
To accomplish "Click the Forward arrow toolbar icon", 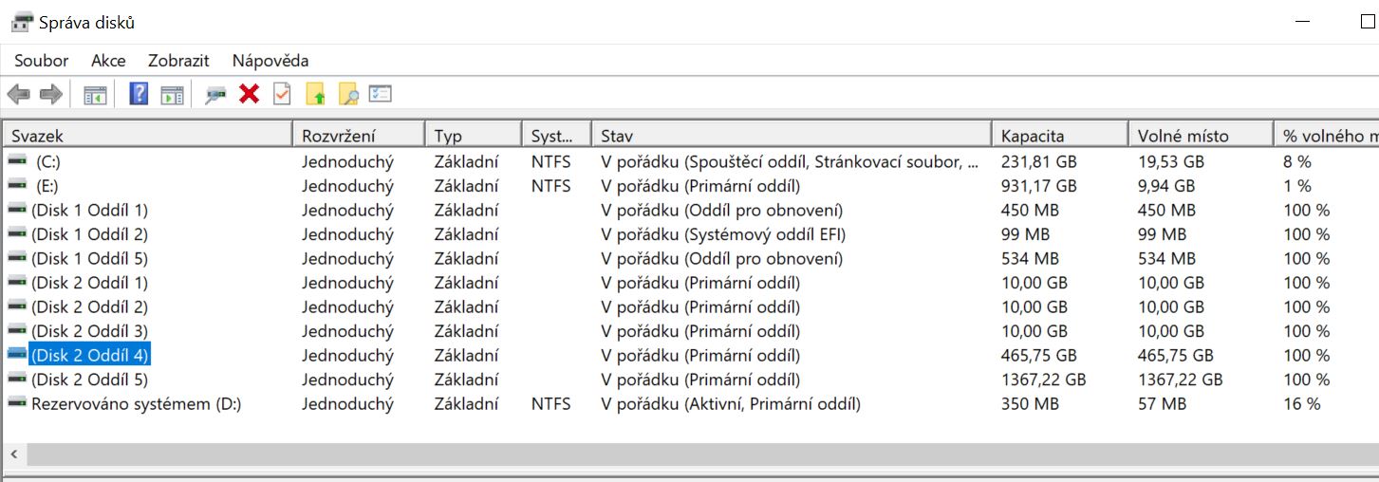I will pos(51,94).
